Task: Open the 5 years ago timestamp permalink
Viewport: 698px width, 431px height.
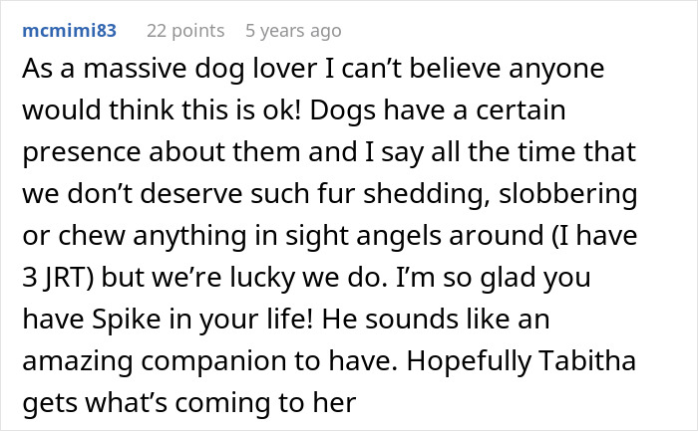Action: pyautogui.click(x=293, y=31)
